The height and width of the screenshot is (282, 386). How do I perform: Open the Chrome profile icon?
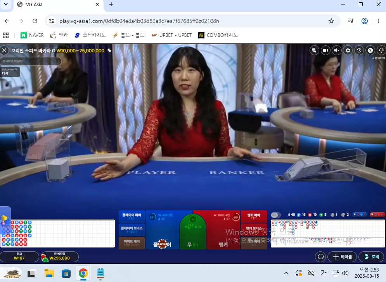coord(365,21)
